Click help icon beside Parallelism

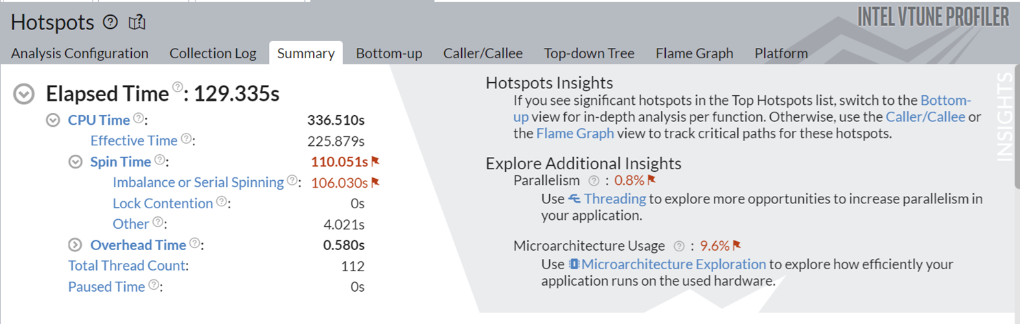tap(594, 181)
